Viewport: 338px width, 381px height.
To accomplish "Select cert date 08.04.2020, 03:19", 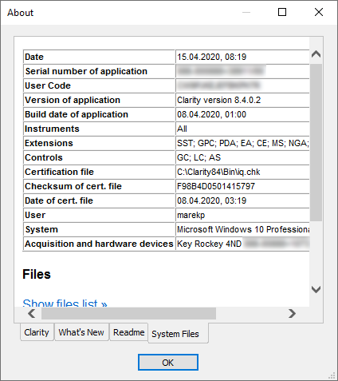I will pyautogui.click(x=212, y=200).
